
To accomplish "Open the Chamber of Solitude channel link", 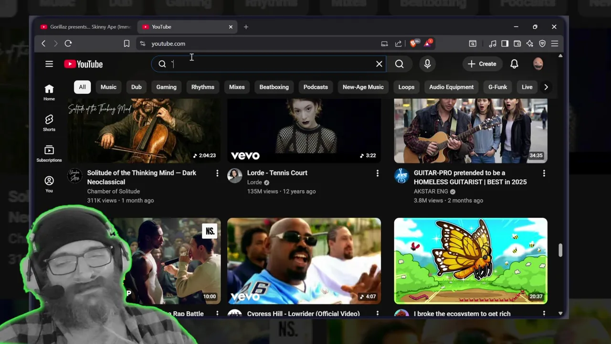I will (x=114, y=191).
